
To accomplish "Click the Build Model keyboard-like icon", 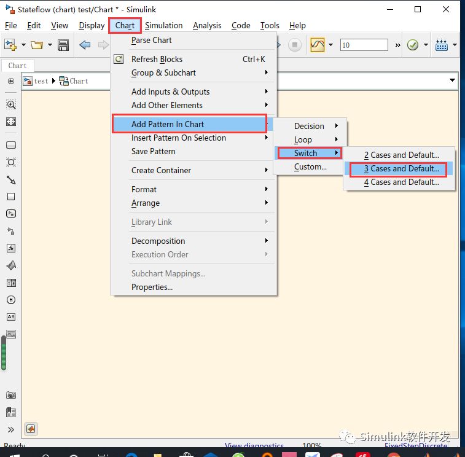I will pyautogui.click(x=442, y=45).
